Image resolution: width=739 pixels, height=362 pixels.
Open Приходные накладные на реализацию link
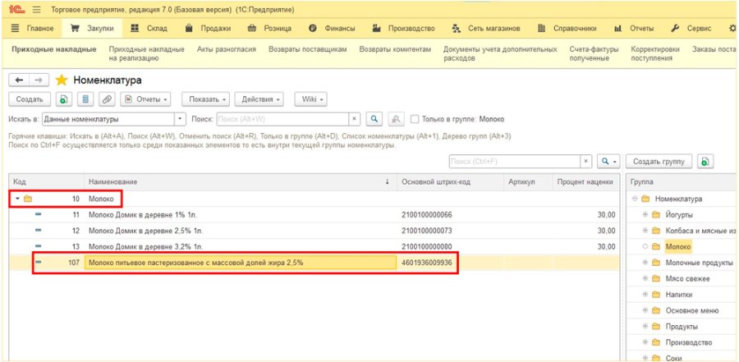coord(147,53)
